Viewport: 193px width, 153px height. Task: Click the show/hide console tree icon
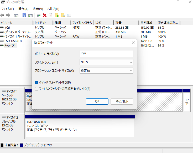click(16, 15)
